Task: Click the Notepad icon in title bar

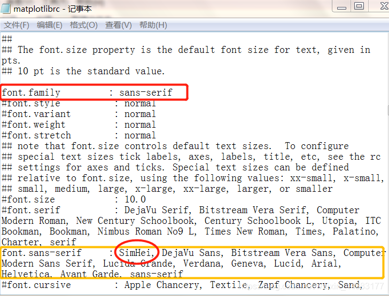Action: (5, 8)
